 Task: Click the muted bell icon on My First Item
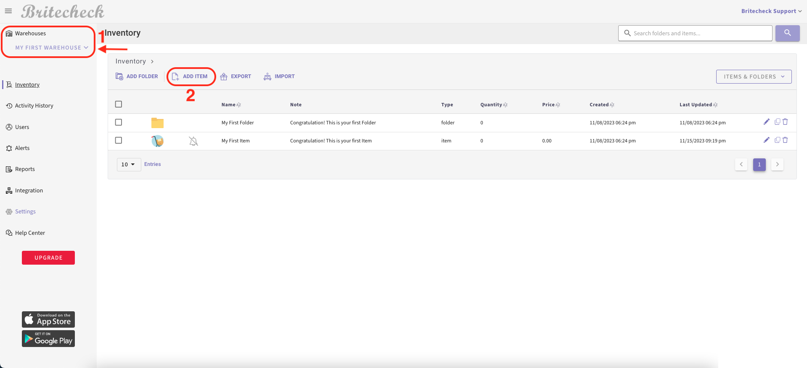193,141
